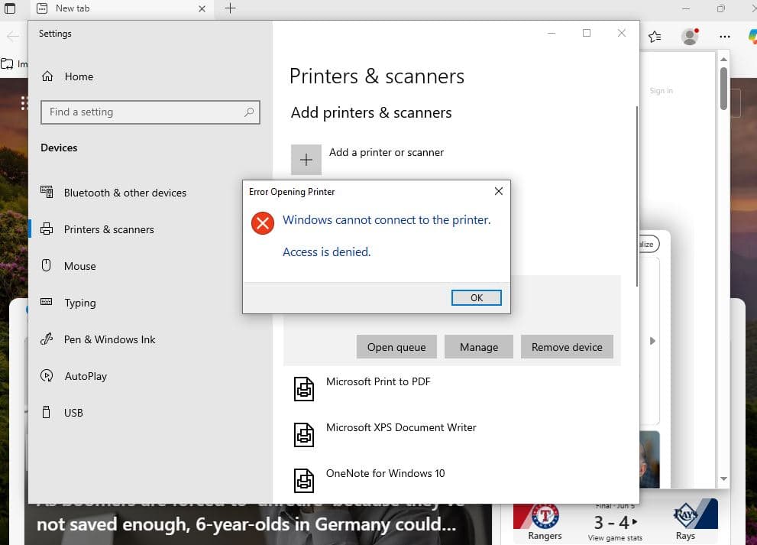Click OK in the error dialog

476,298
